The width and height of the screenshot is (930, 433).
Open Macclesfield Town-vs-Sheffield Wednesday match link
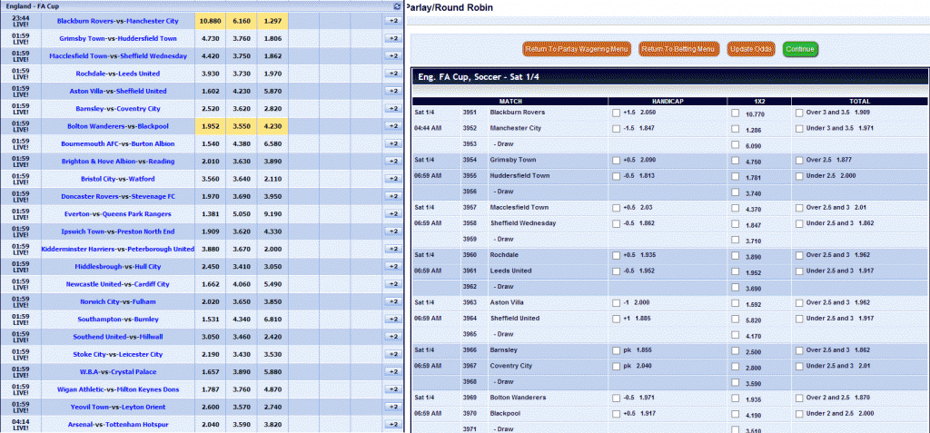point(117,55)
